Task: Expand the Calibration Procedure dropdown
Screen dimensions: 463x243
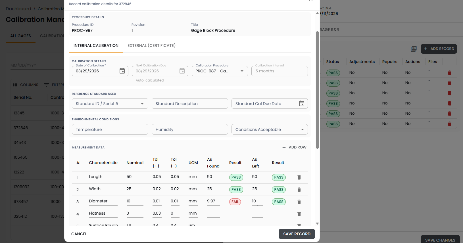Action: coord(242,71)
